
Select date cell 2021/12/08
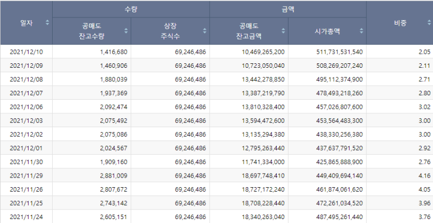tap(26, 80)
